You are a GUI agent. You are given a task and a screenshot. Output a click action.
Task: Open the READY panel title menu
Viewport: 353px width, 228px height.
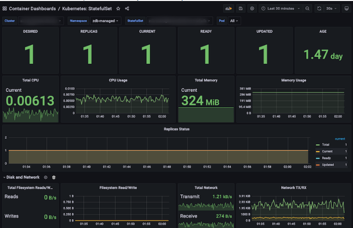pos(206,31)
